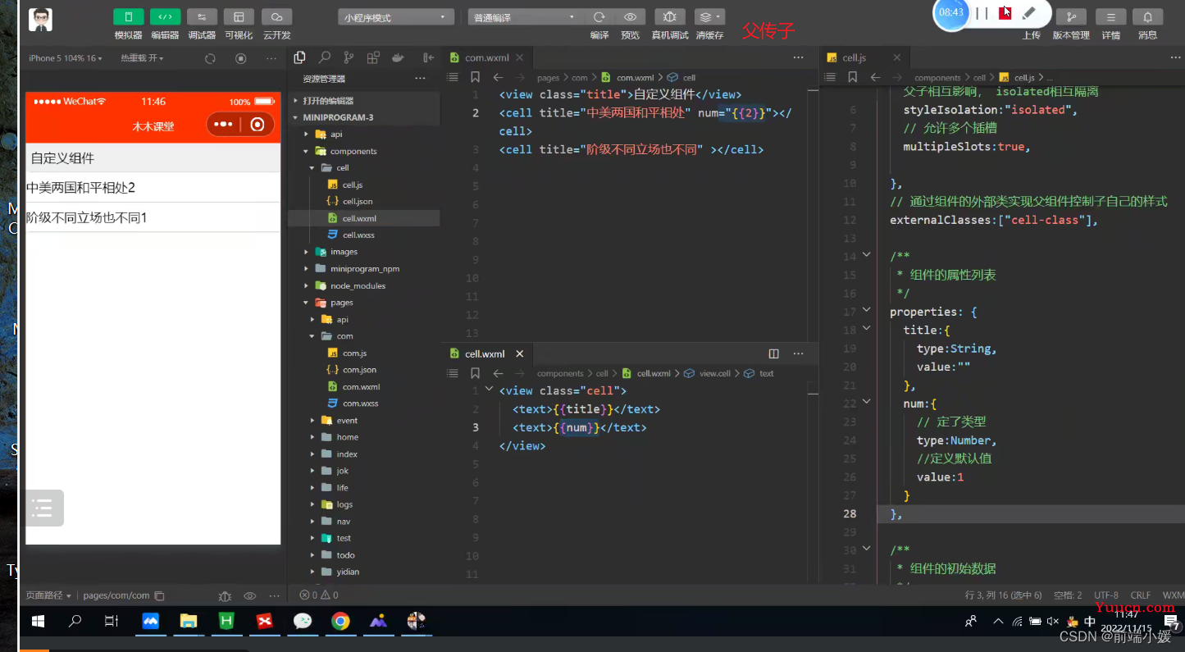Open the Windows Start menu
The height and width of the screenshot is (652, 1185).
click(38, 622)
